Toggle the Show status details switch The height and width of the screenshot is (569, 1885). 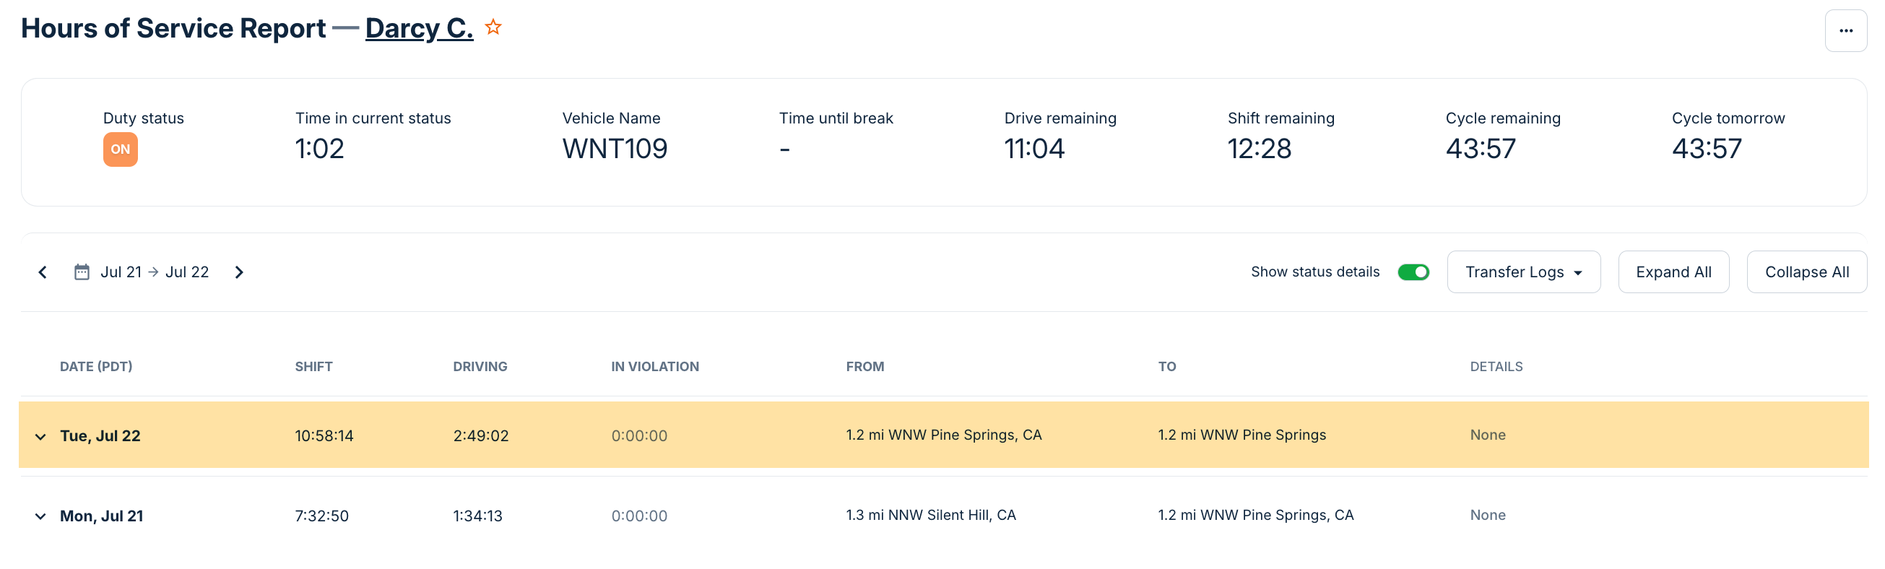click(x=1412, y=272)
